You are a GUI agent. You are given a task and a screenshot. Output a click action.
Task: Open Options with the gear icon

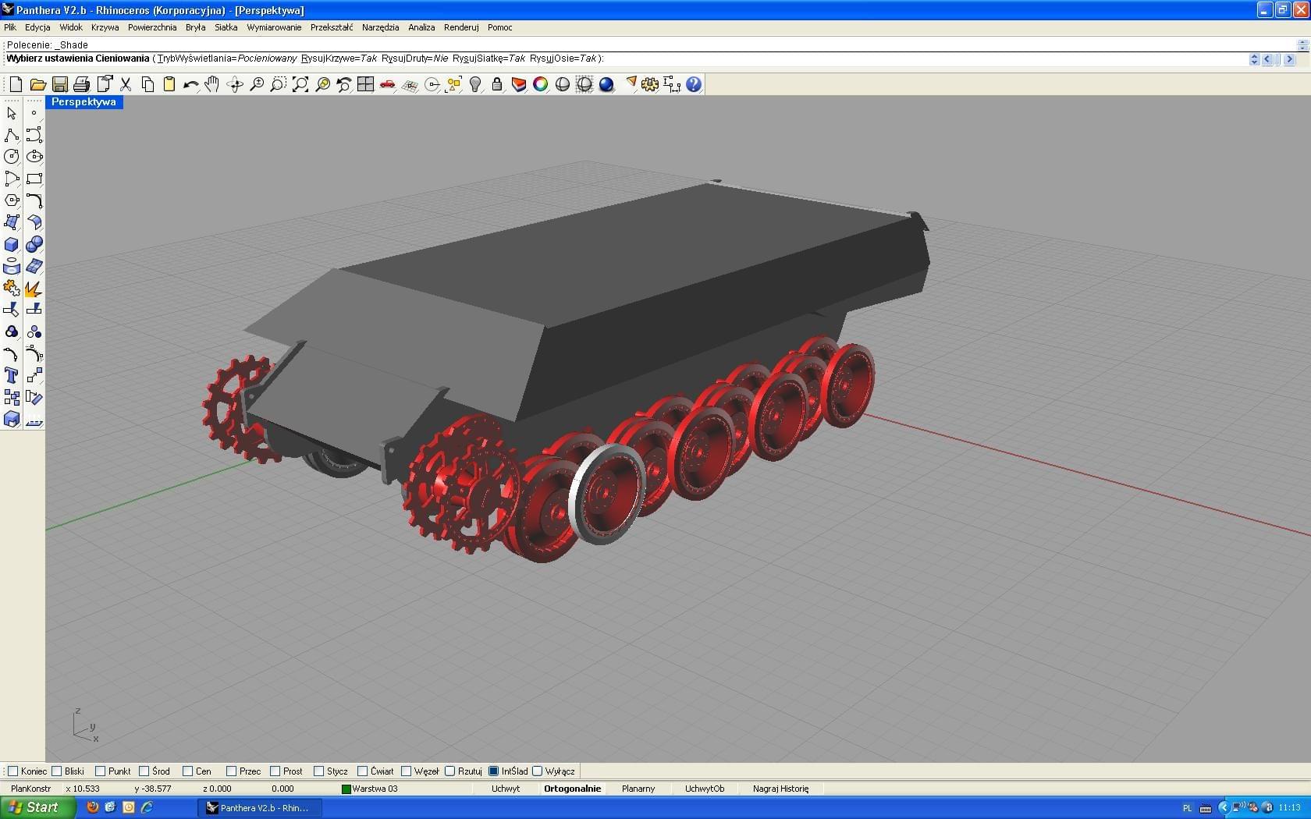[x=650, y=84]
